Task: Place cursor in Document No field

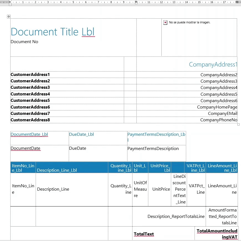Action: 24,42
